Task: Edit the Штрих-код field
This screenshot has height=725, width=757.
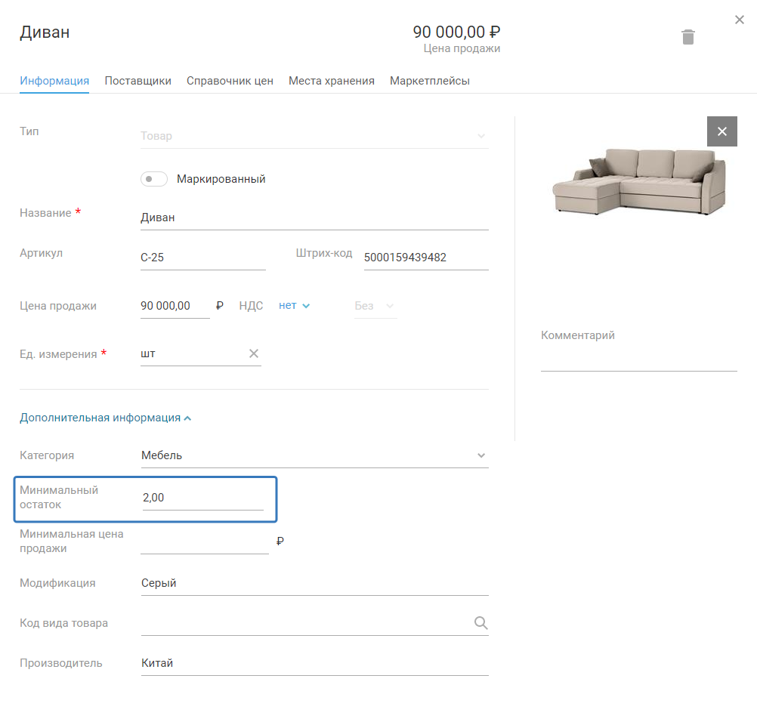Action: point(425,258)
